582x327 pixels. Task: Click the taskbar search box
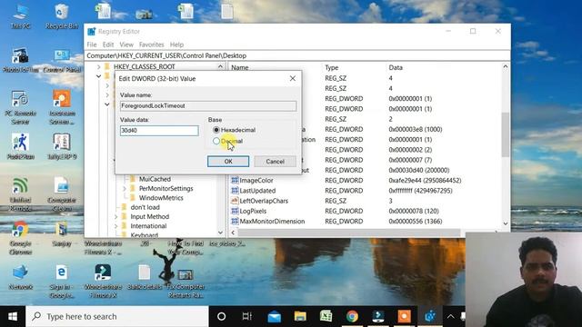click(x=117, y=316)
